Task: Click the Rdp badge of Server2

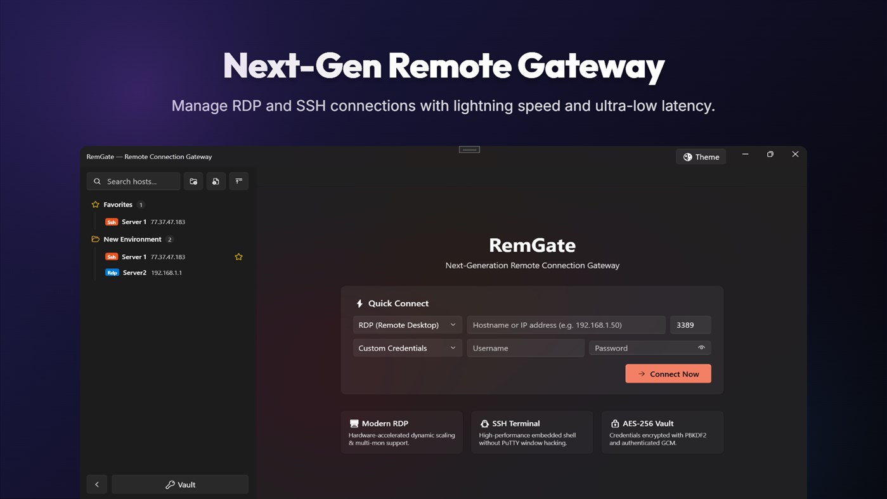Action: 112,273
